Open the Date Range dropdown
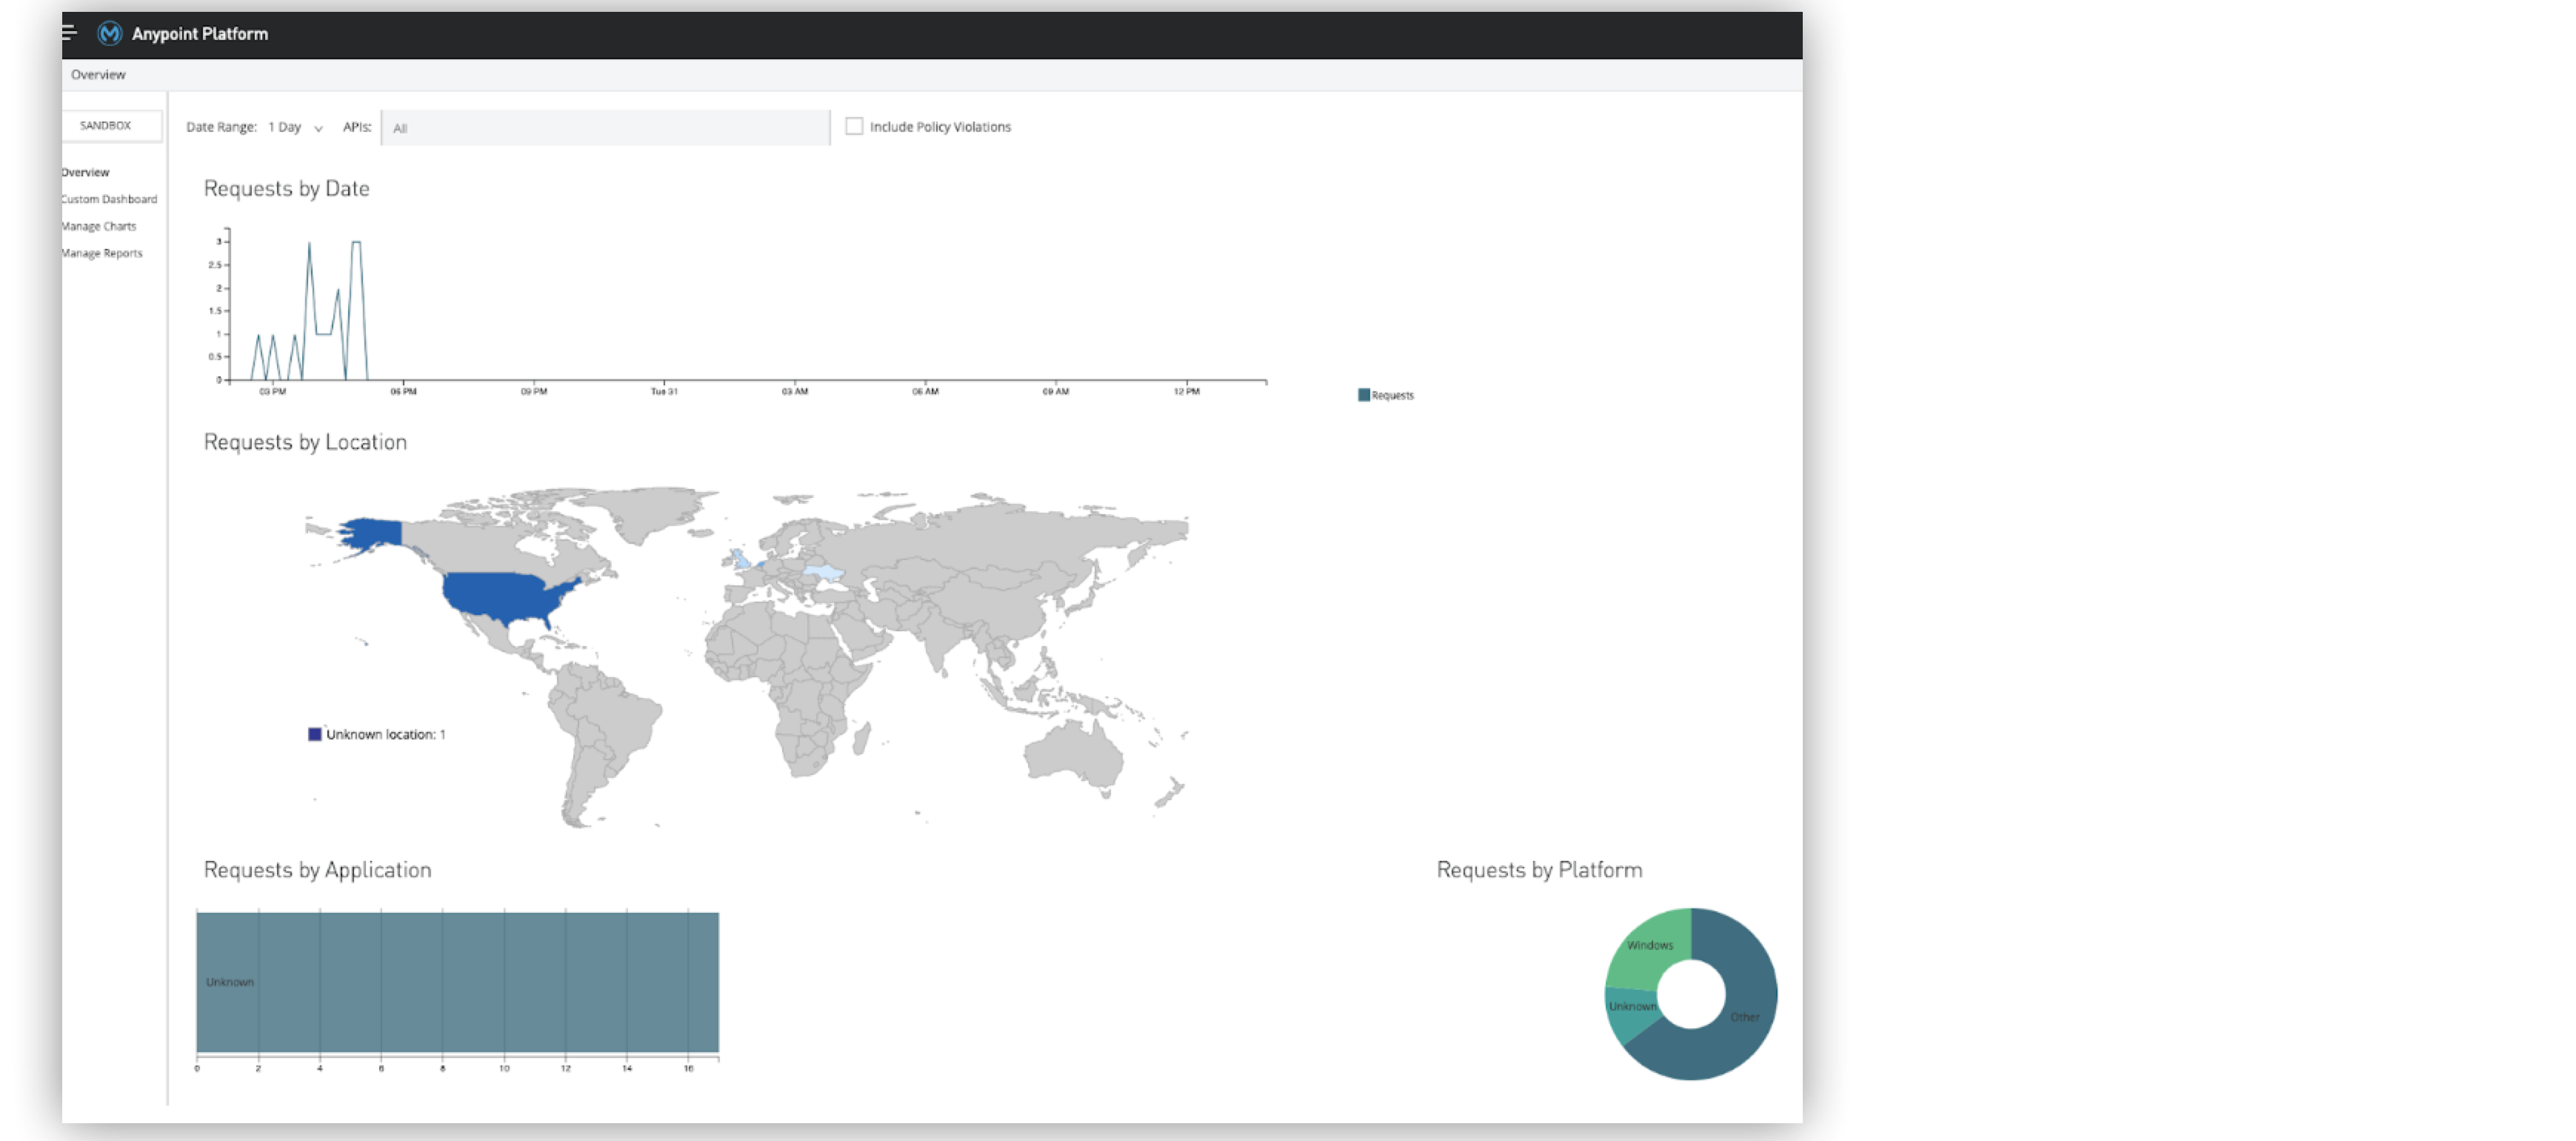Viewport: 2576px width, 1141px height. 293,127
